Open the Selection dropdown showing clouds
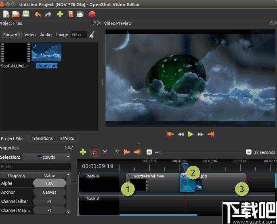The height and width of the screenshot is (224, 277). (x=47, y=157)
